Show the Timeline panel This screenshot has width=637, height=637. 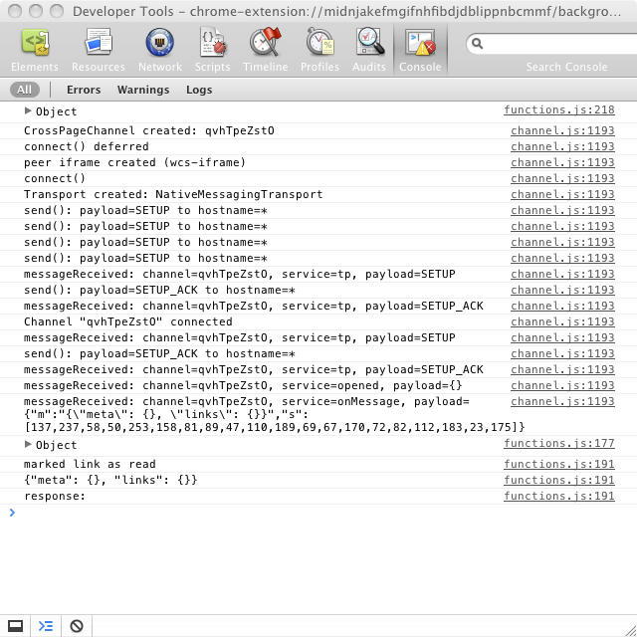266,50
